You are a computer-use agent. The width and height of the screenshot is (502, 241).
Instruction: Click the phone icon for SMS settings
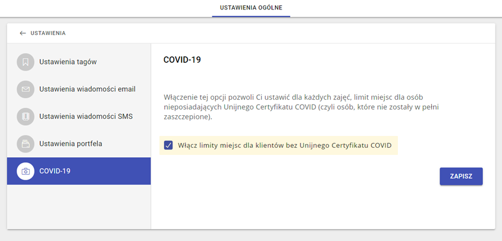point(26,117)
